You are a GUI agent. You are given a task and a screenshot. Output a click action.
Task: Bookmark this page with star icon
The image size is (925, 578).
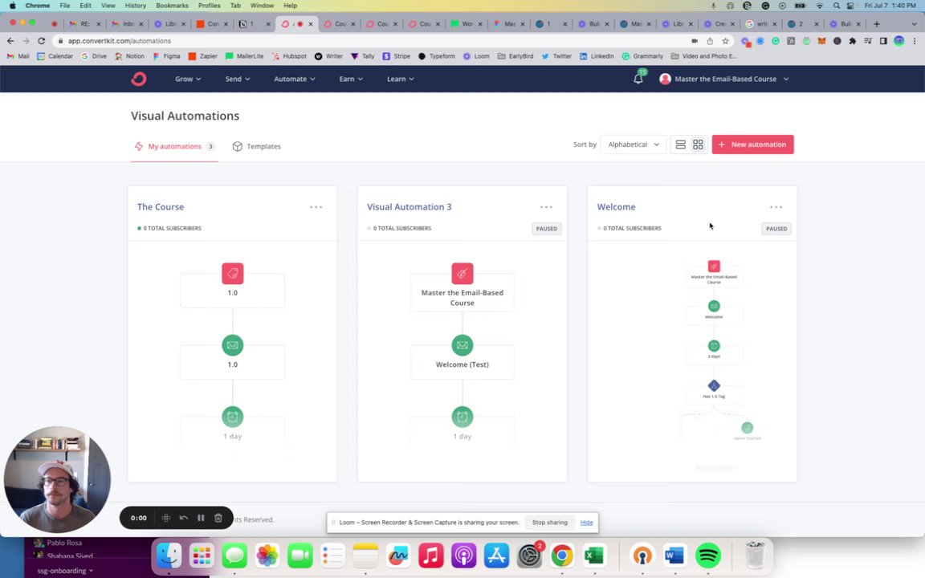pos(726,41)
